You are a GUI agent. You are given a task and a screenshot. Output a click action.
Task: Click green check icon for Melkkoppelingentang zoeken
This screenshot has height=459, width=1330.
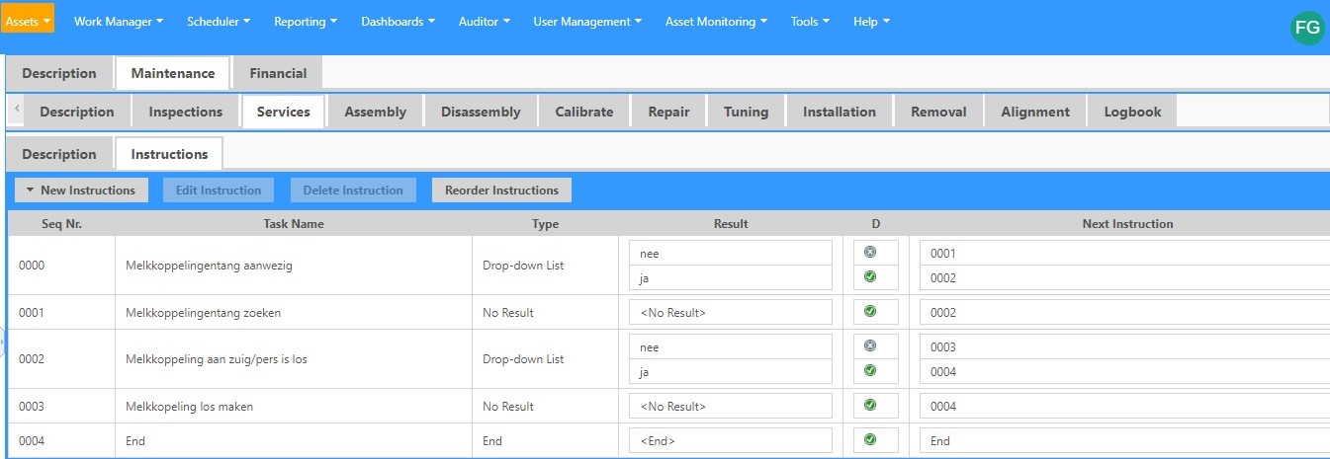point(870,312)
